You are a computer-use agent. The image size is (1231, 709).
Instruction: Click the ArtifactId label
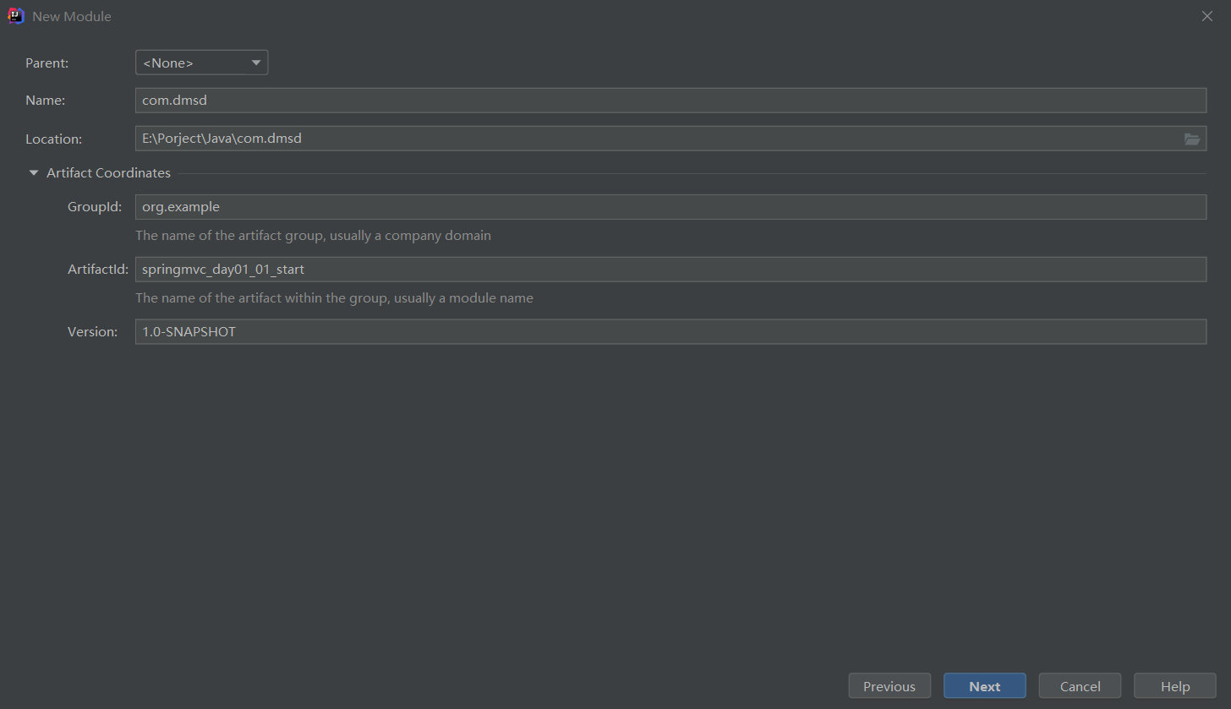(x=98, y=270)
